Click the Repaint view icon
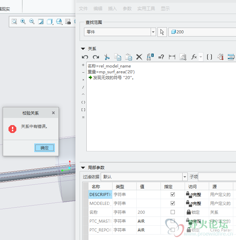The width and height of the screenshot is (236, 240). 41,21
